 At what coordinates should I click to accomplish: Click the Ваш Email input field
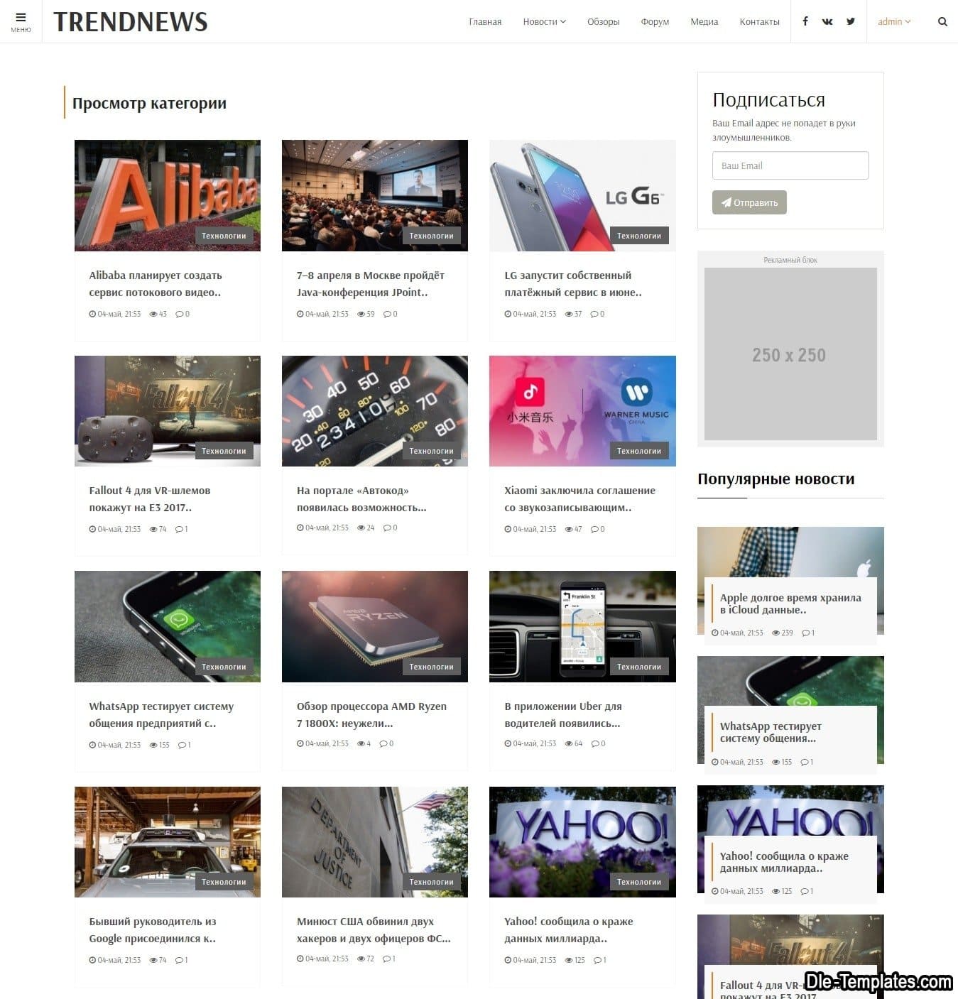click(x=790, y=165)
